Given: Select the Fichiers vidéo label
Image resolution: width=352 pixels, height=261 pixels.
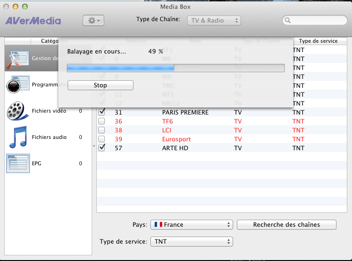Looking at the screenshot, I should (49, 111).
